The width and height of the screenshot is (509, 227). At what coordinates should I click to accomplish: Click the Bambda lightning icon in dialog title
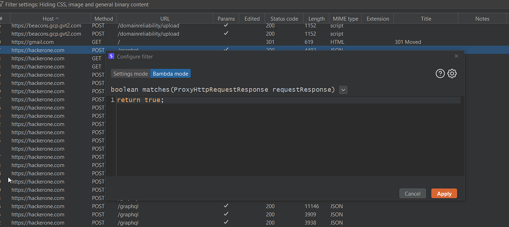tap(111, 56)
